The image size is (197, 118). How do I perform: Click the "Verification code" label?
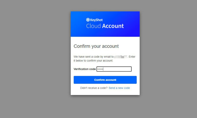(x=85, y=69)
